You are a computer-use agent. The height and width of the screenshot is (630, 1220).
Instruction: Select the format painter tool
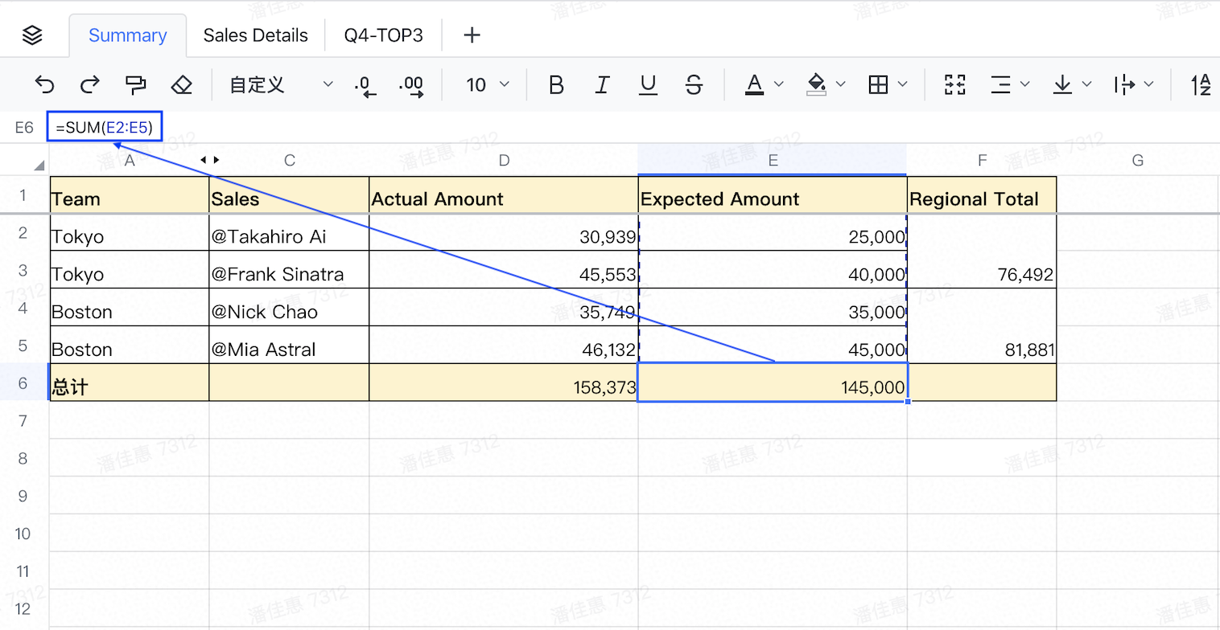[x=136, y=84]
